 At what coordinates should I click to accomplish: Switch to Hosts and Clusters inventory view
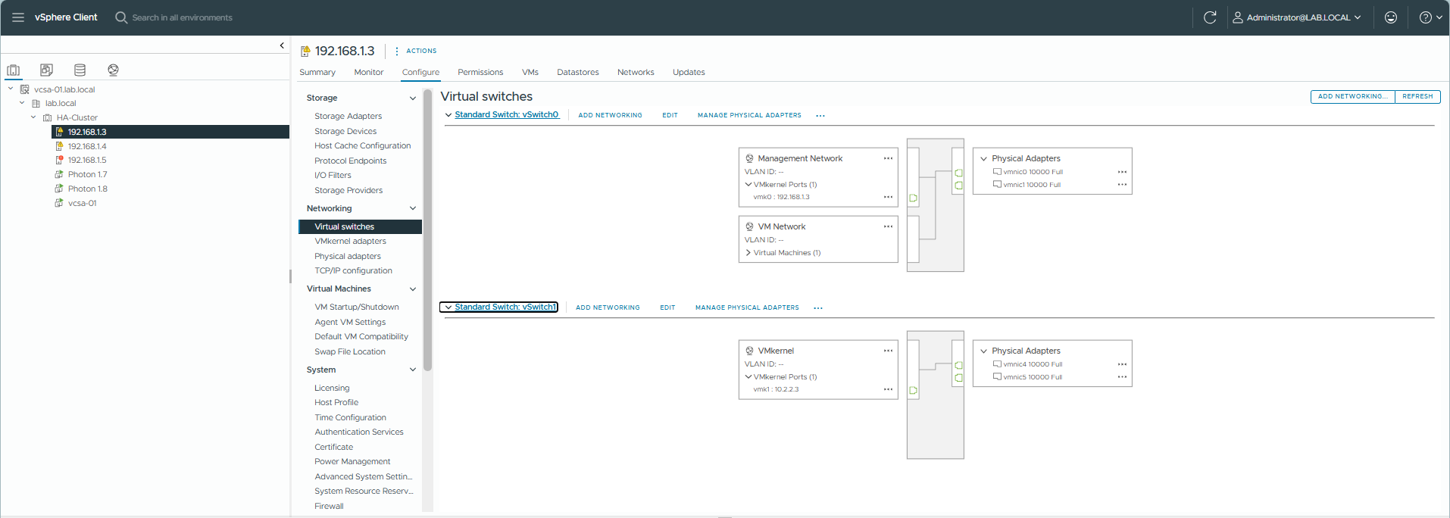13,70
